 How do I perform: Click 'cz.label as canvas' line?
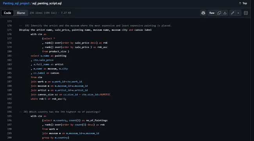tap(45, 73)
